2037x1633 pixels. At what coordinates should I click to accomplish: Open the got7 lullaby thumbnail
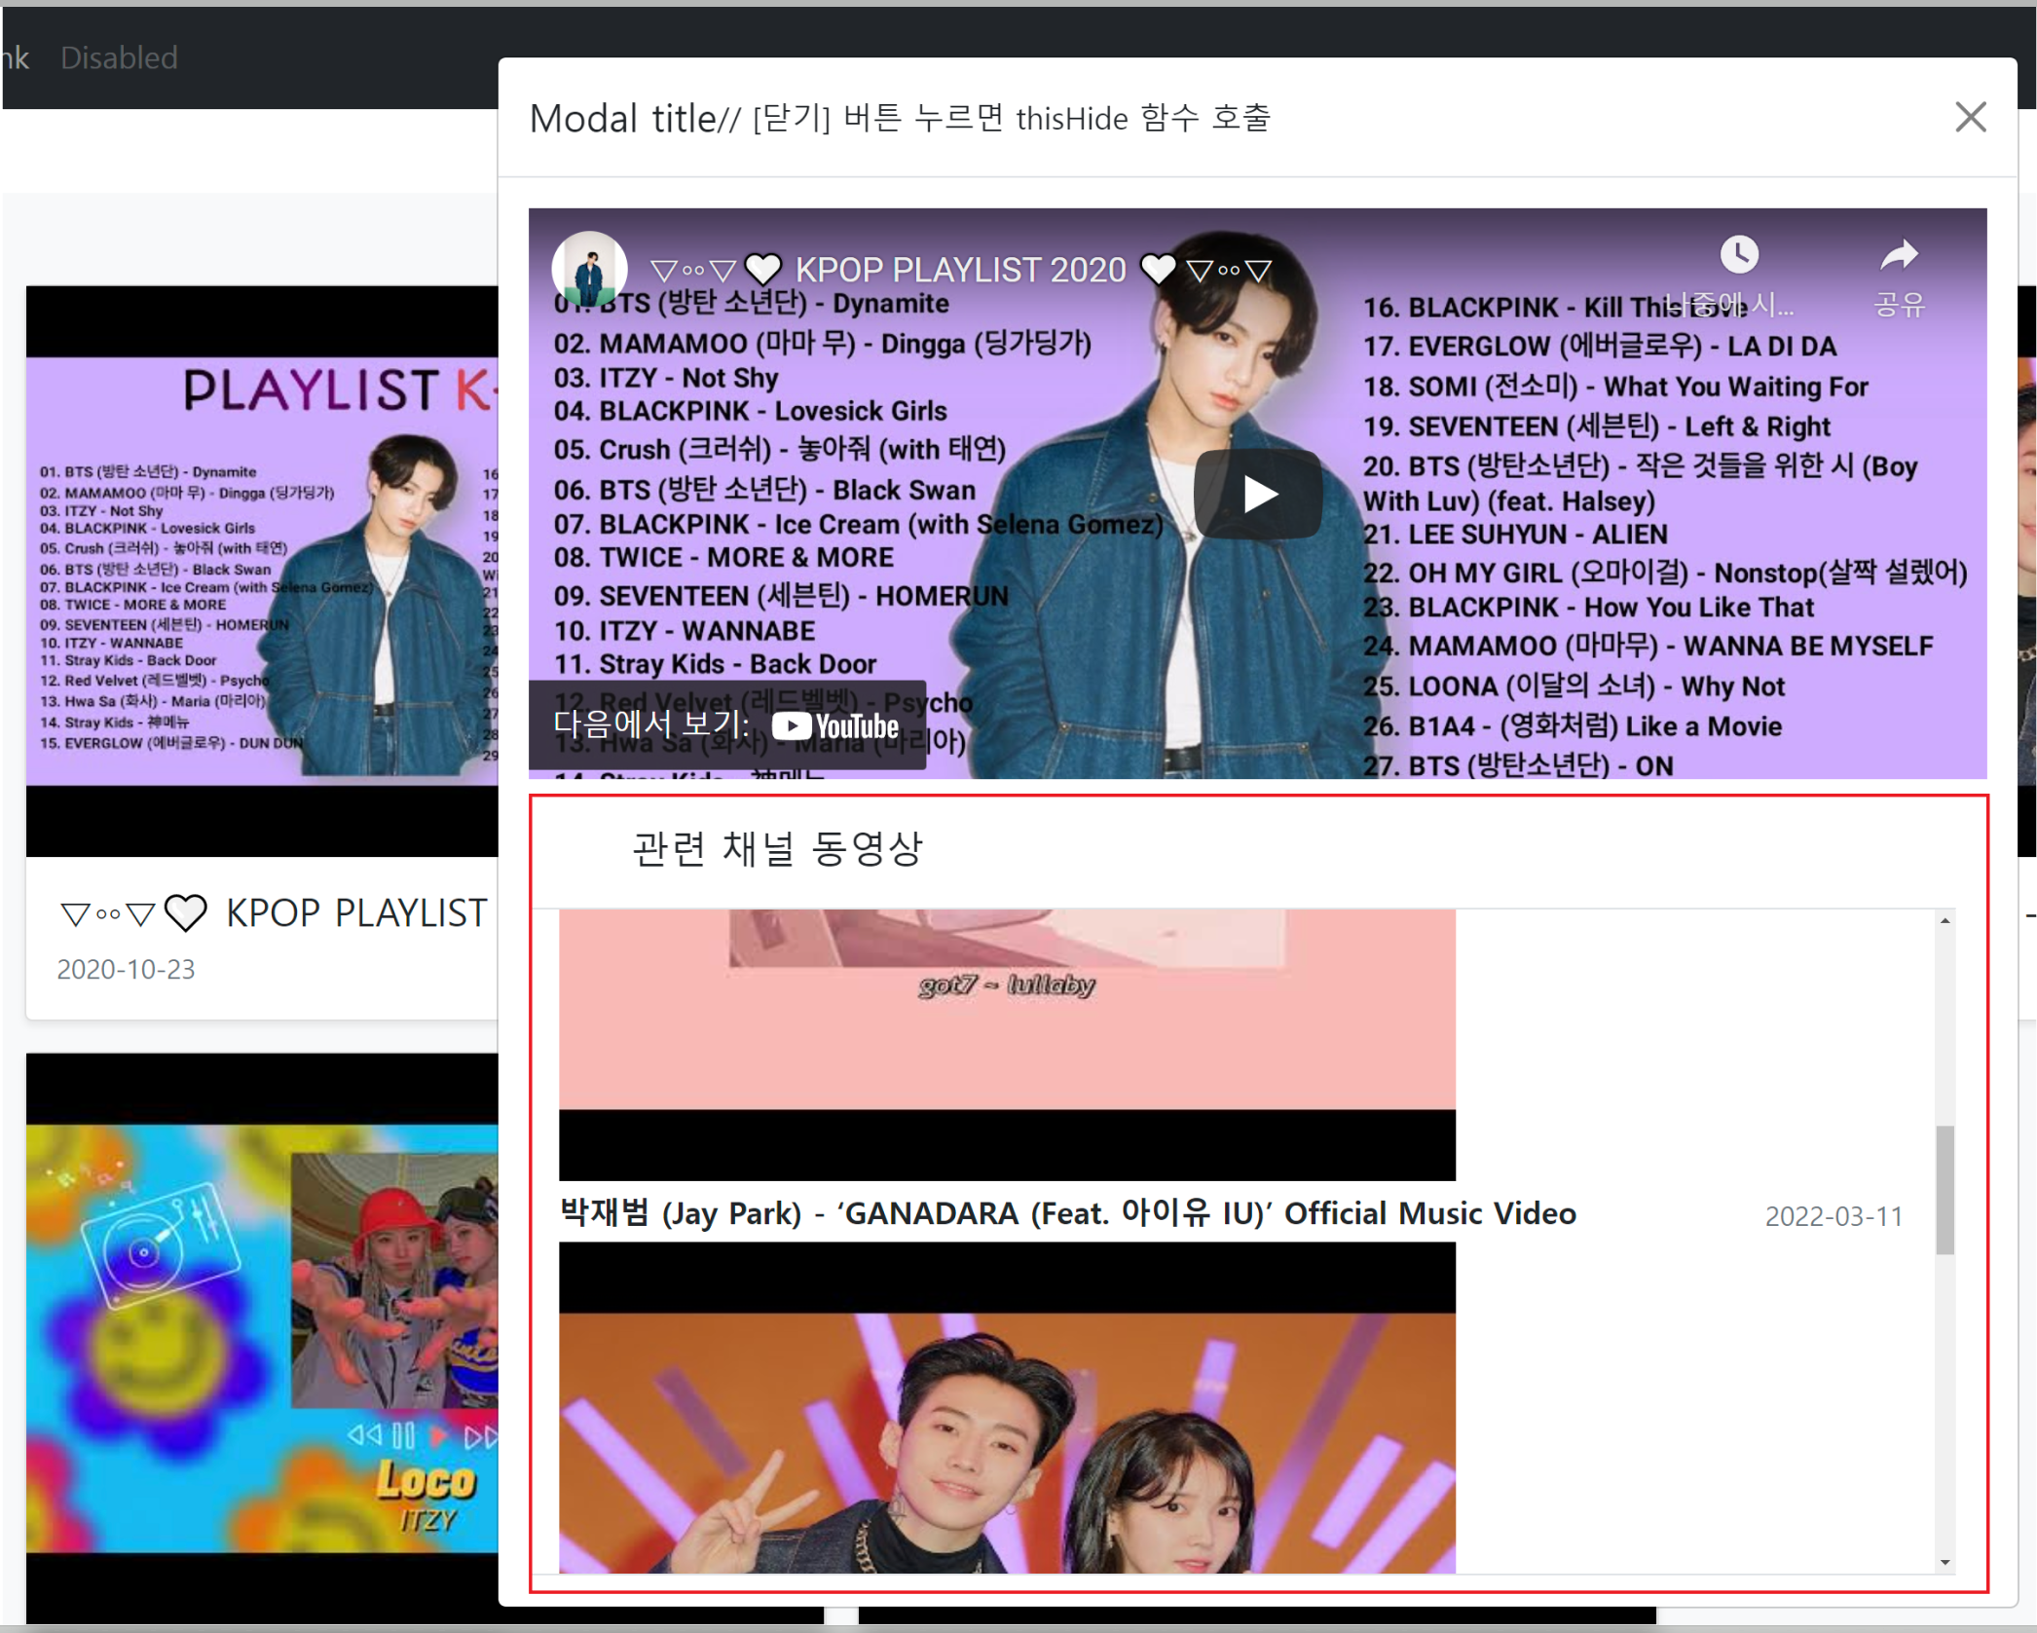1007,1044
